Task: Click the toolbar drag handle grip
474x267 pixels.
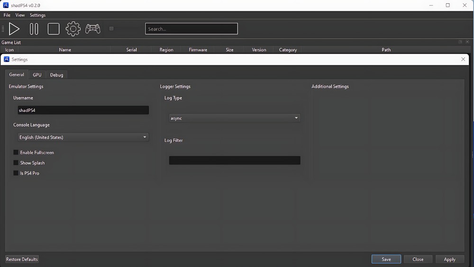Action: pyautogui.click(x=3, y=29)
